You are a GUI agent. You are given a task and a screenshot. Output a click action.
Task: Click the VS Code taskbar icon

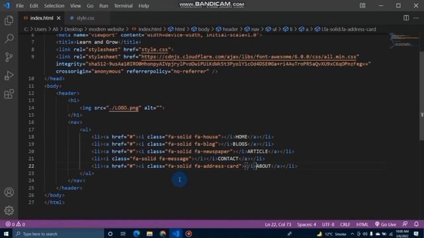coord(176,233)
